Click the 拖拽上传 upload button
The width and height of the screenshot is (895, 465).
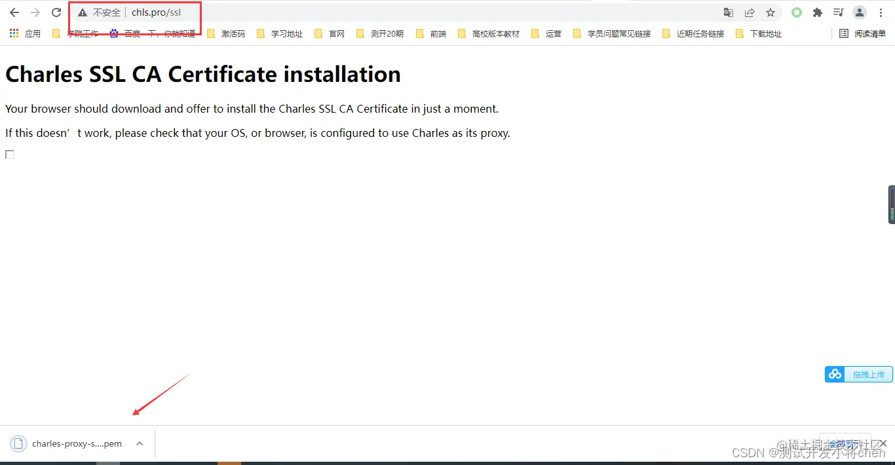869,374
